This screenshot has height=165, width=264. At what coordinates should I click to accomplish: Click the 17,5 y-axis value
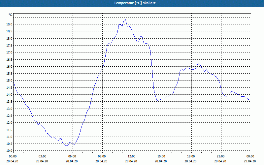point(9,46)
